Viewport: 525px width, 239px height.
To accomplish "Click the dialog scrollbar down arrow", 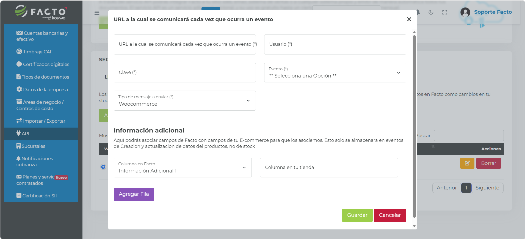I will 414,226.
